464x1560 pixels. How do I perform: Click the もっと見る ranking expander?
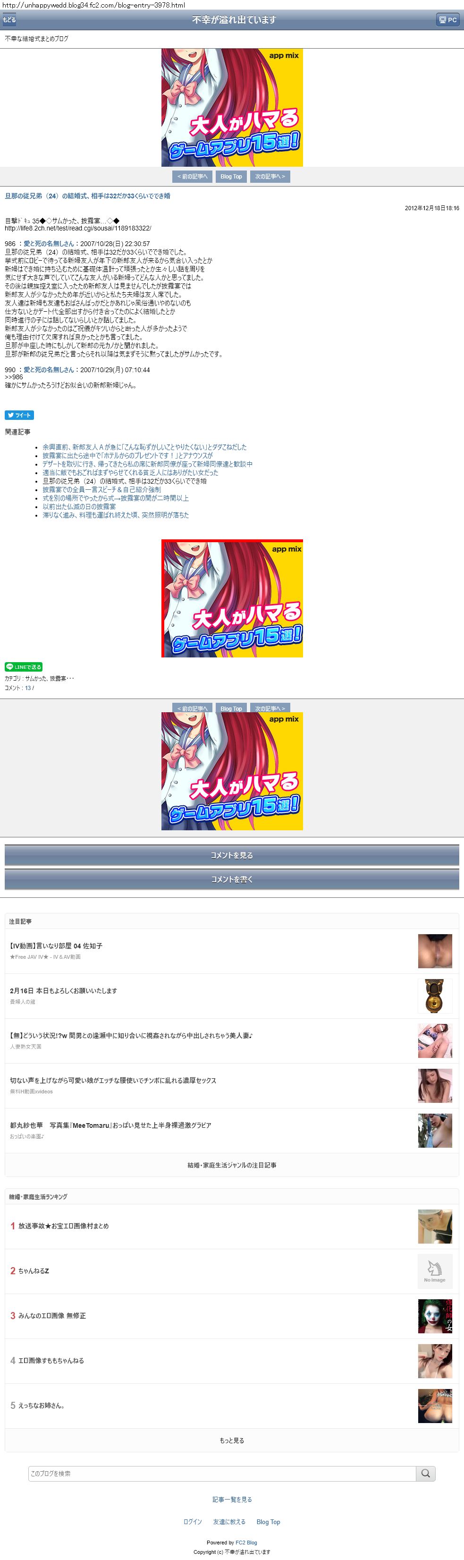coord(232,1441)
